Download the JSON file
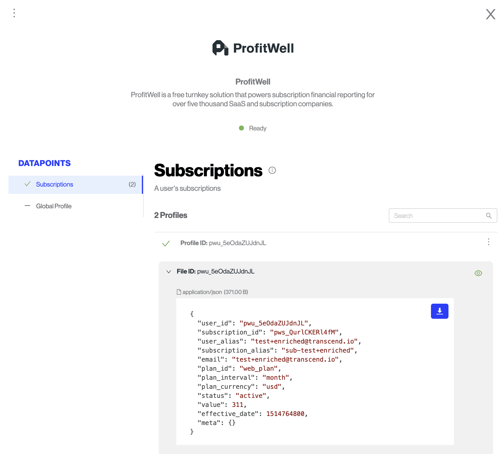The height and width of the screenshot is (454, 504). [x=439, y=311]
